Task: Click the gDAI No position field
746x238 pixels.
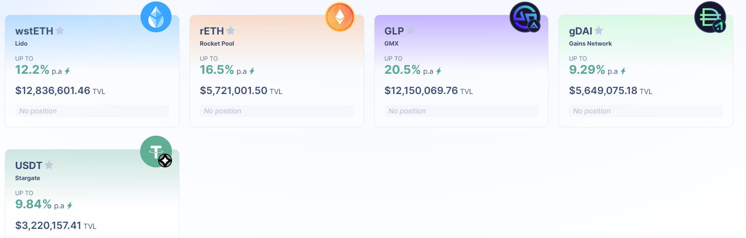Action: (646, 111)
